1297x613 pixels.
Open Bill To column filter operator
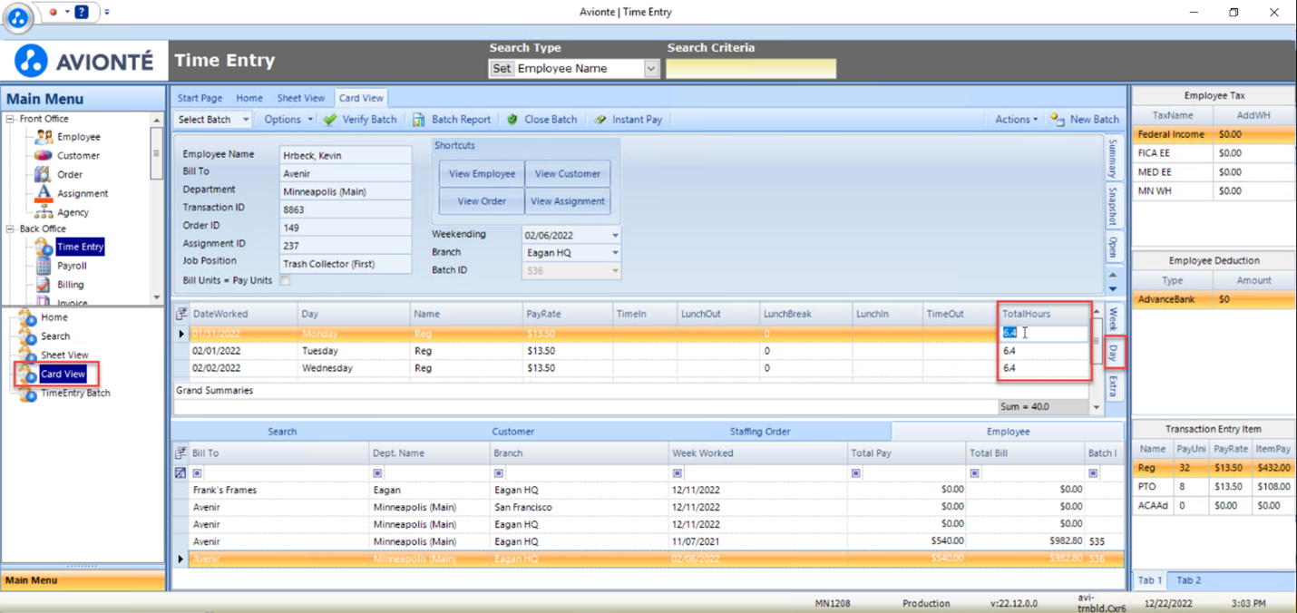pyautogui.click(x=197, y=472)
